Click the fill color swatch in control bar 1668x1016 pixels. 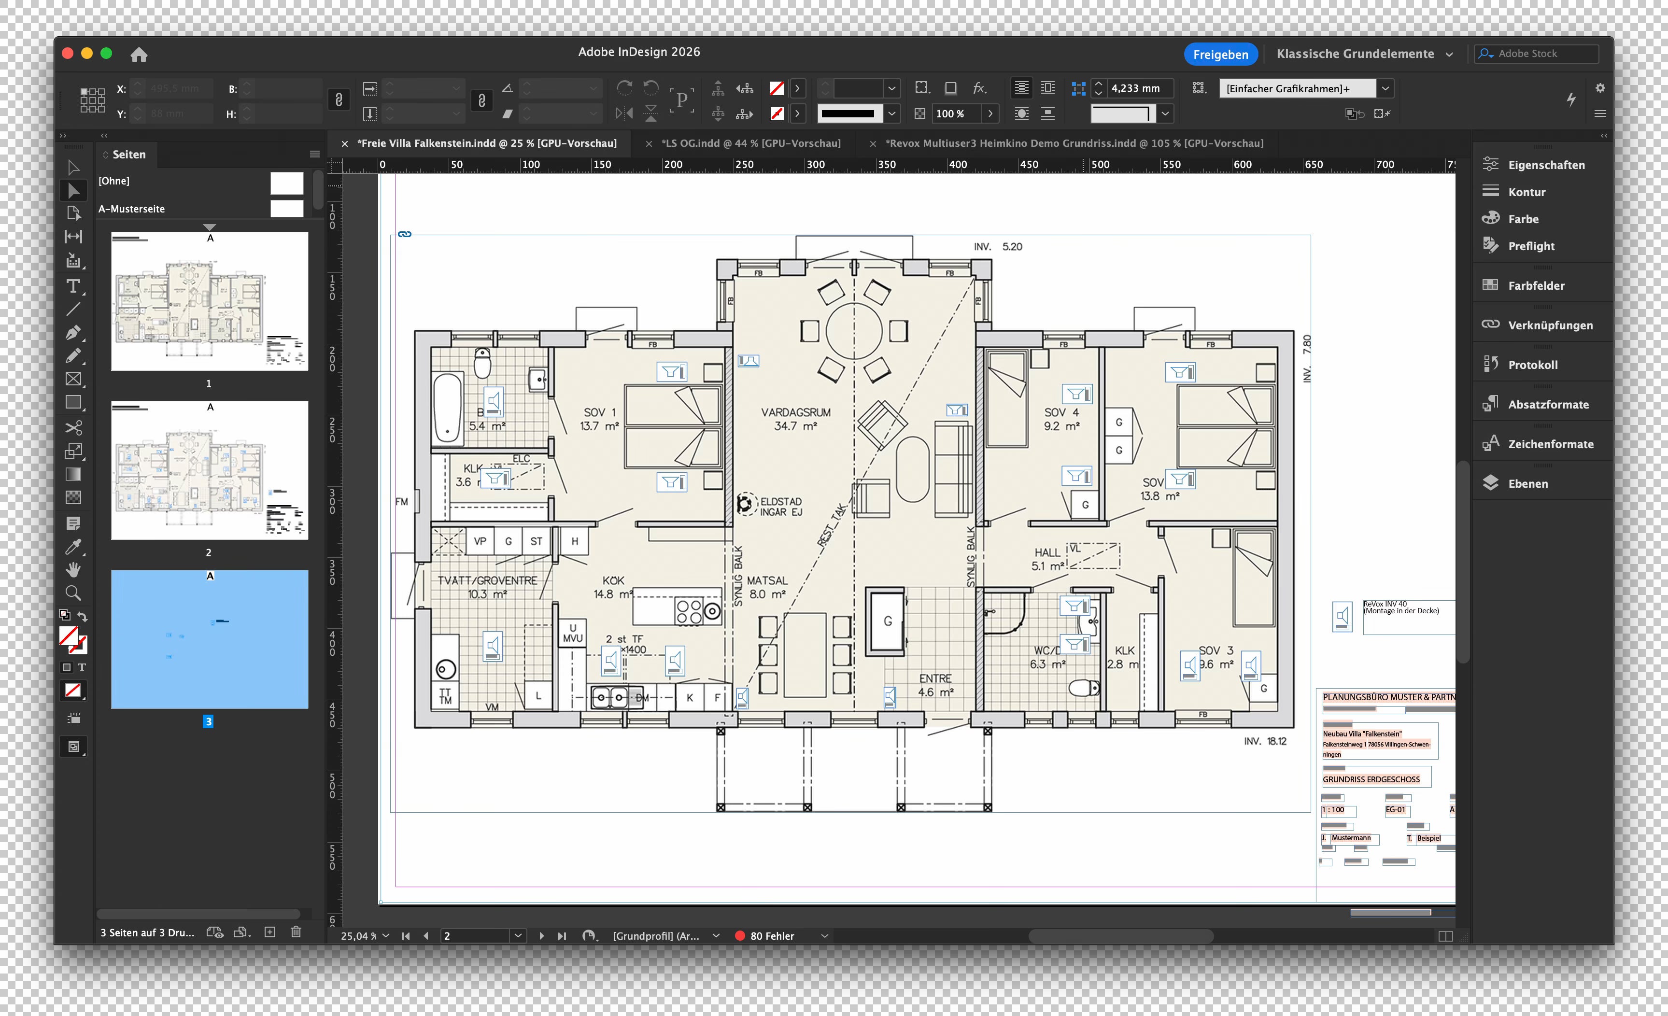pyautogui.click(x=777, y=88)
